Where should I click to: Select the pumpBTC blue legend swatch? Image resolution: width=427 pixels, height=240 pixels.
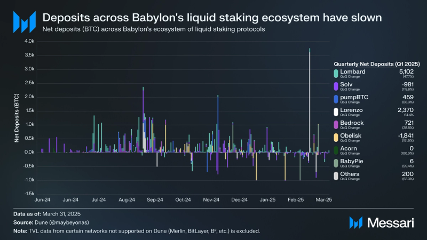pyautogui.click(x=336, y=99)
